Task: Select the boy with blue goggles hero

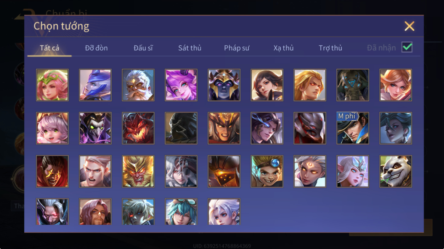Action: (x=267, y=171)
